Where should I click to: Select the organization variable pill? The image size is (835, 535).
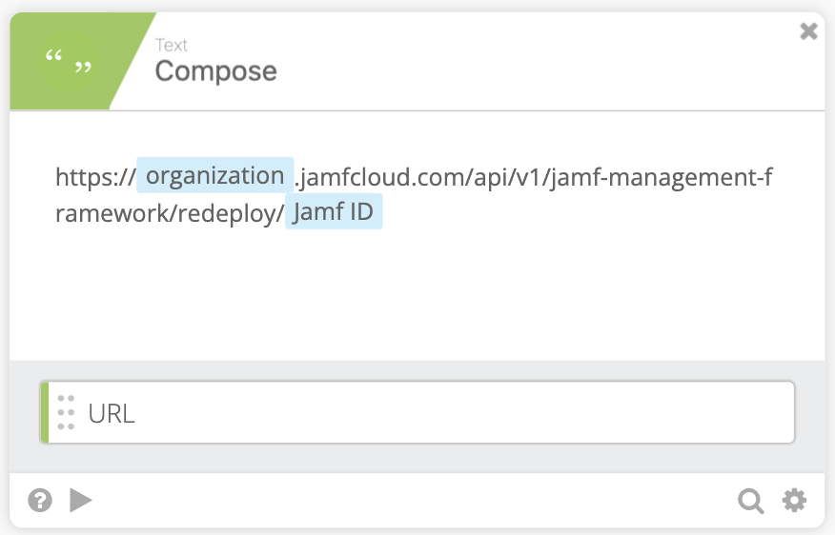coord(215,175)
